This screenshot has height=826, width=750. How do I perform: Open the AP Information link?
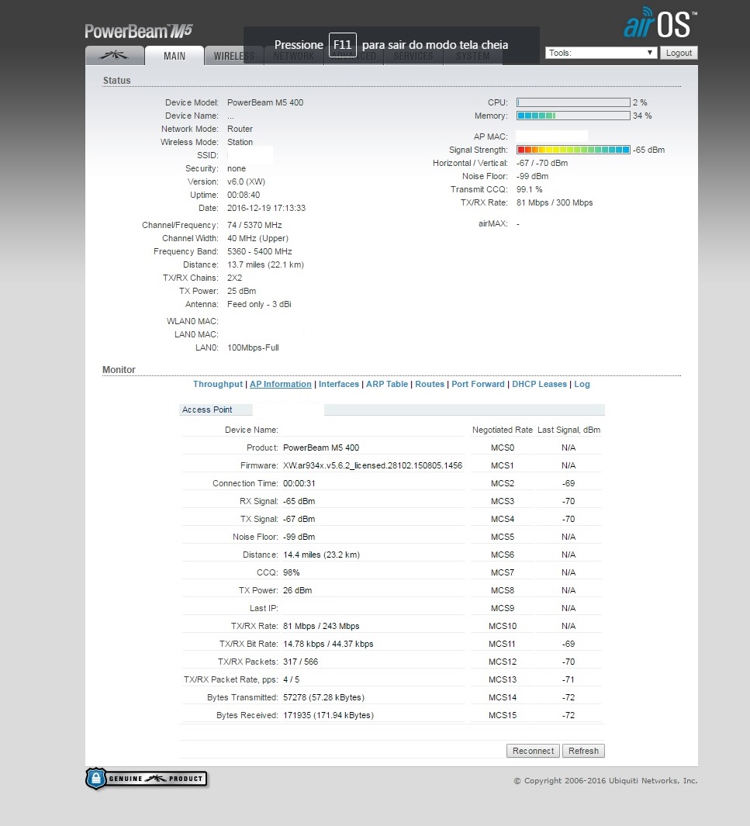point(280,384)
